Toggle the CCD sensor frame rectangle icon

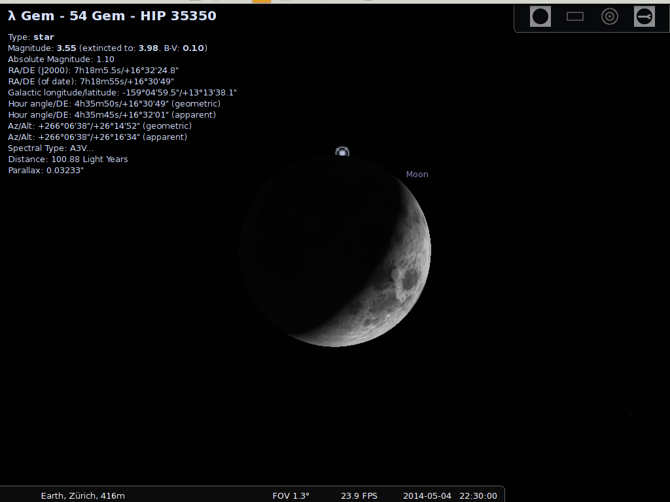(x=574, y=16)
